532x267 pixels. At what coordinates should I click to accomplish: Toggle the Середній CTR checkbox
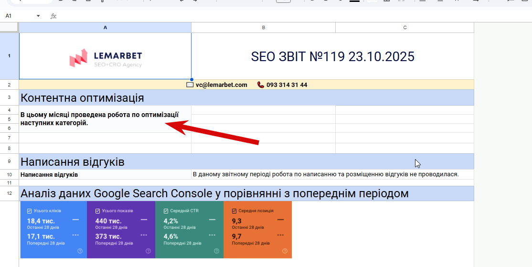(x=166, y=211)
